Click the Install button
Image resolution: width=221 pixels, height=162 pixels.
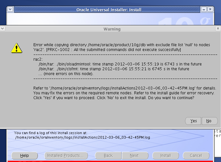166,156
